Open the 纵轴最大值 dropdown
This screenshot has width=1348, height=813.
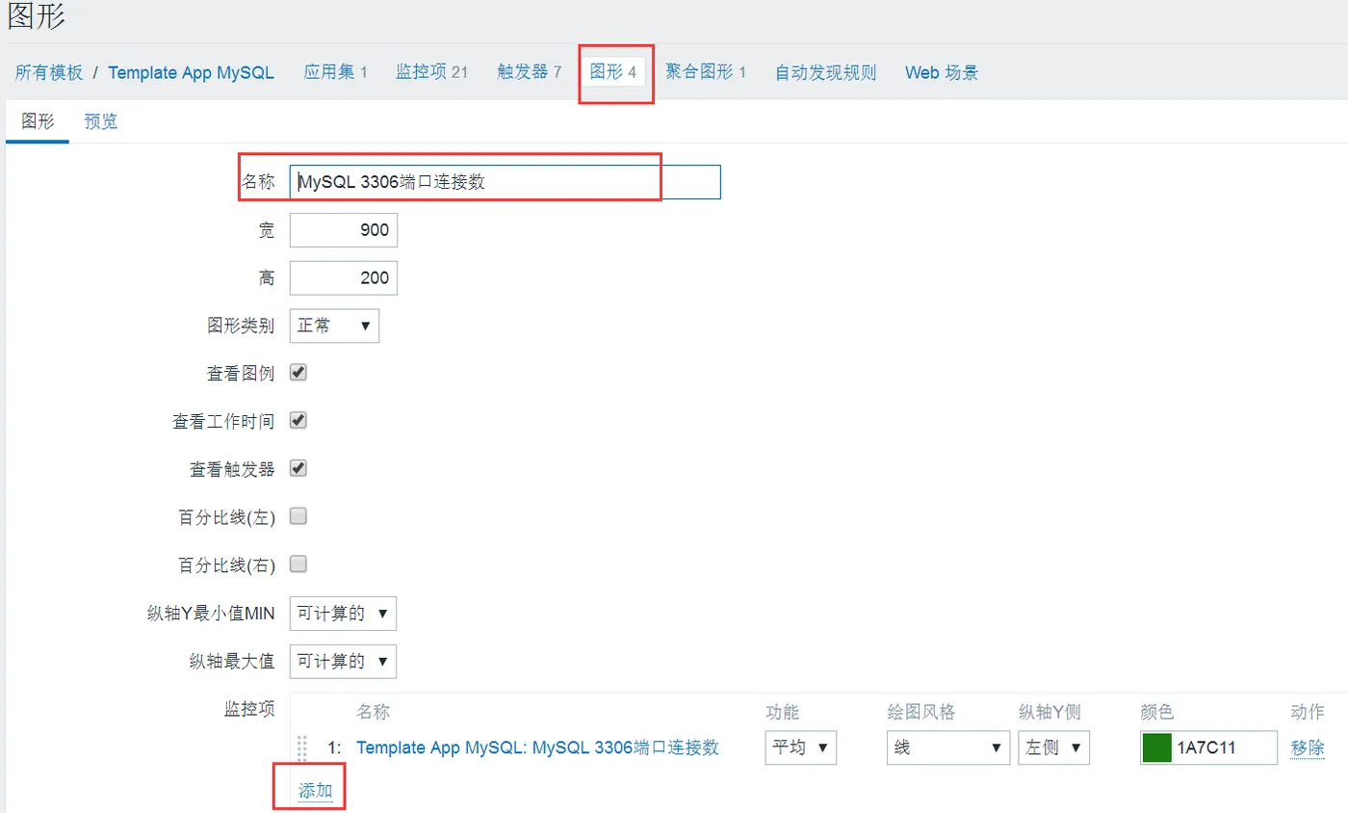343,661
